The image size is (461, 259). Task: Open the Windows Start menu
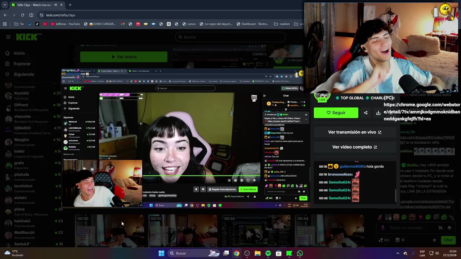(x=161, y=253)
